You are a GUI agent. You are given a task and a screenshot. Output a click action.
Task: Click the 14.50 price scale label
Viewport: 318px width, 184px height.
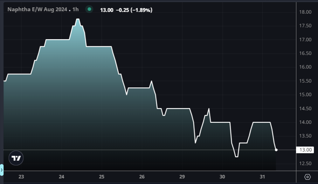[305, 108]
